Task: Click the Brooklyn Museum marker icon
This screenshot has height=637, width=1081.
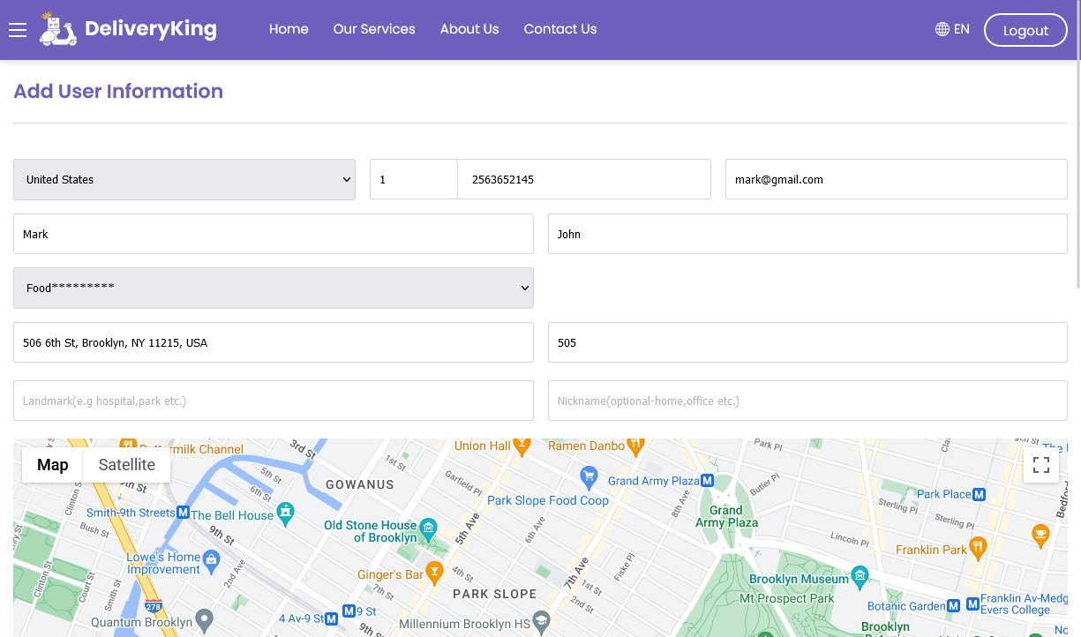Action: [x=860, y=577]
